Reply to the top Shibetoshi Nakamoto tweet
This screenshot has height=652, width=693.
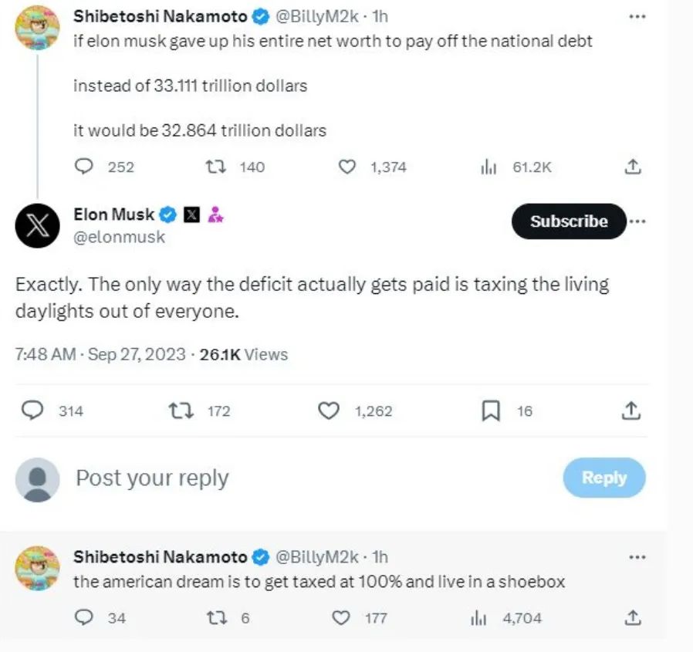pos(84,166)
